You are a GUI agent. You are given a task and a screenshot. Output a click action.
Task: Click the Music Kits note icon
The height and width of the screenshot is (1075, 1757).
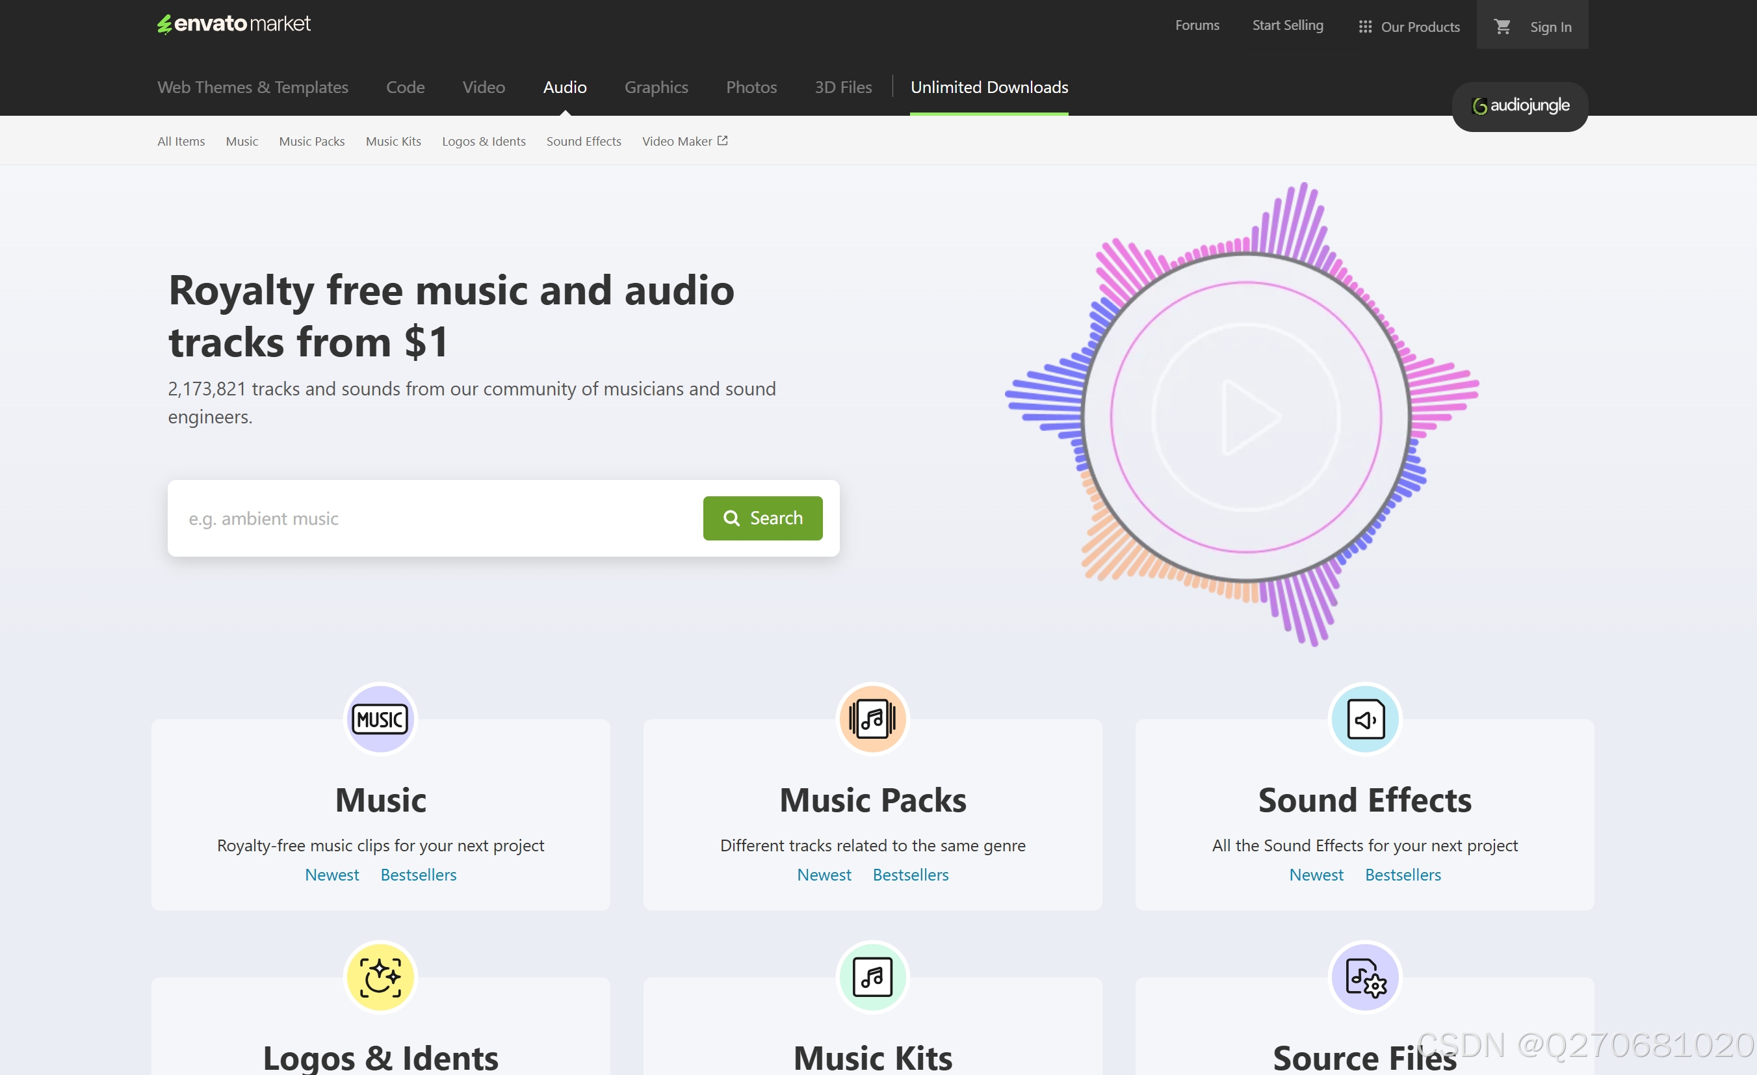coord(872,977)
